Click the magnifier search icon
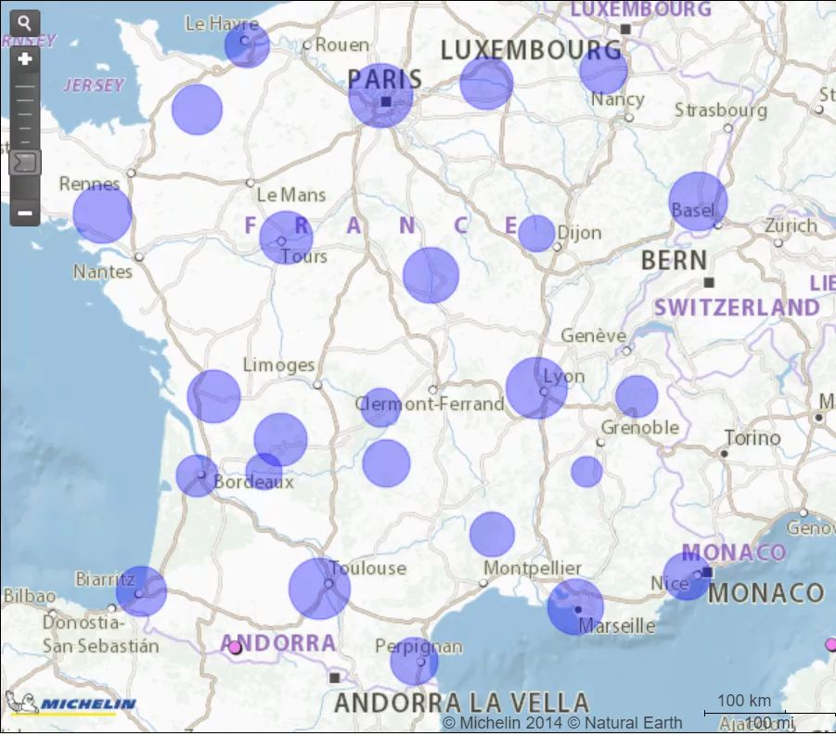This screenshot has height=736, width=836. coord(24,23)
